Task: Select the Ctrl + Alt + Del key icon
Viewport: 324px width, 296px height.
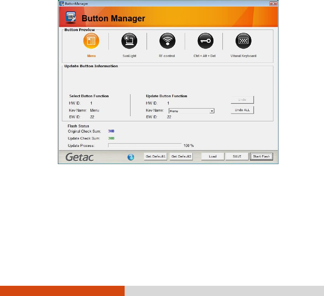Action: tap(205, 41)
